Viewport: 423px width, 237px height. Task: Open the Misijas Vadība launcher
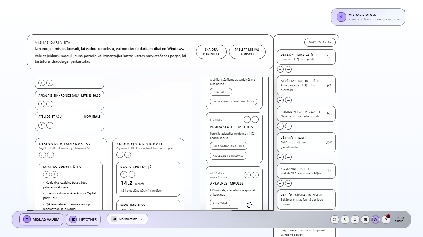tap(41, 220)
